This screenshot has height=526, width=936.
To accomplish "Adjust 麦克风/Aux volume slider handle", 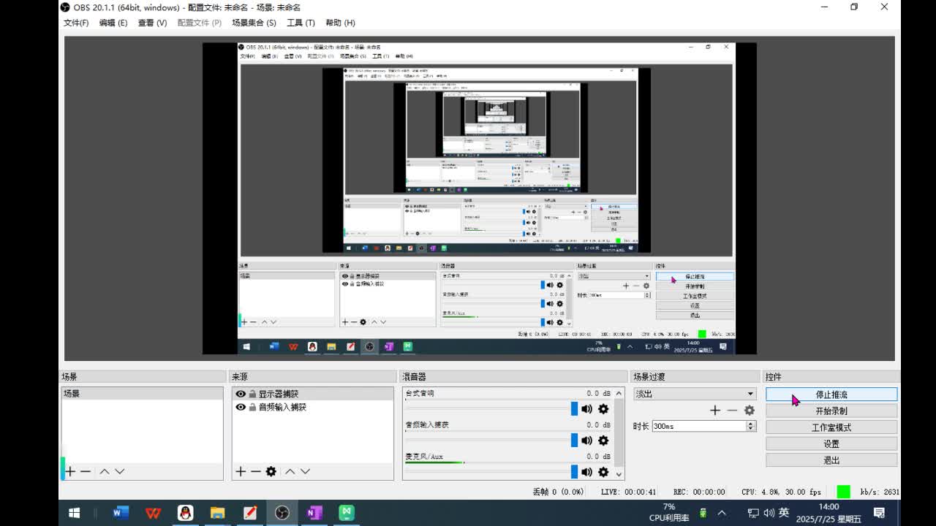I will click(574, 472).
